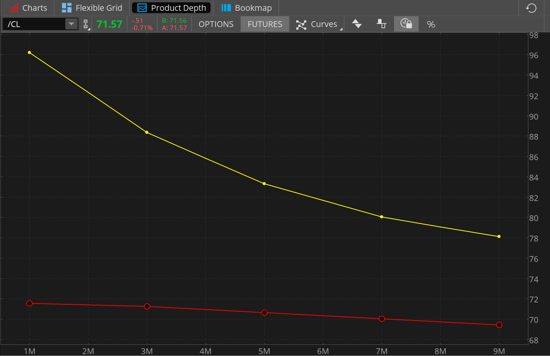Image resolution: width=550 pixels, height=356 pixels.
Task: Click the ask price A: 71.57
Action: click(x=174, y=28)
